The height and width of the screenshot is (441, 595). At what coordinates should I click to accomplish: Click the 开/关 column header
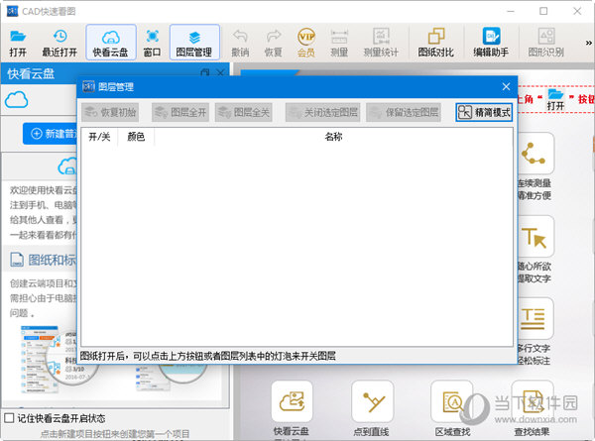tap(99, 137)
